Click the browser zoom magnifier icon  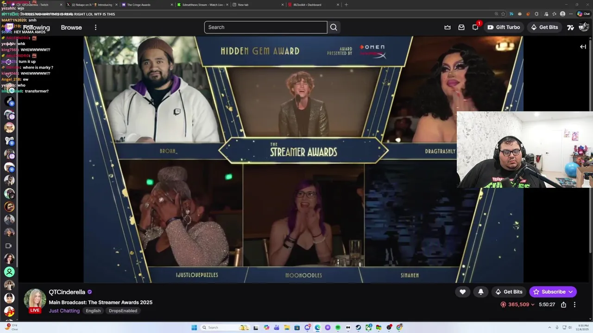[x=497, y=14]
